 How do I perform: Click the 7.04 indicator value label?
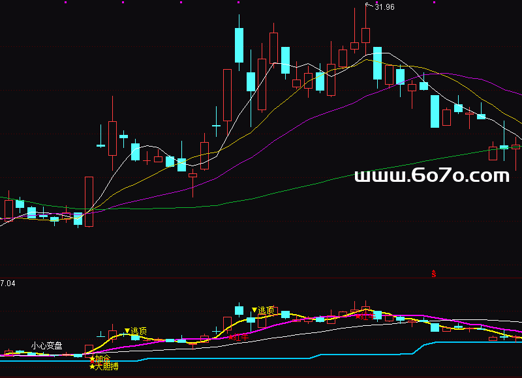[x=8, y=283]
